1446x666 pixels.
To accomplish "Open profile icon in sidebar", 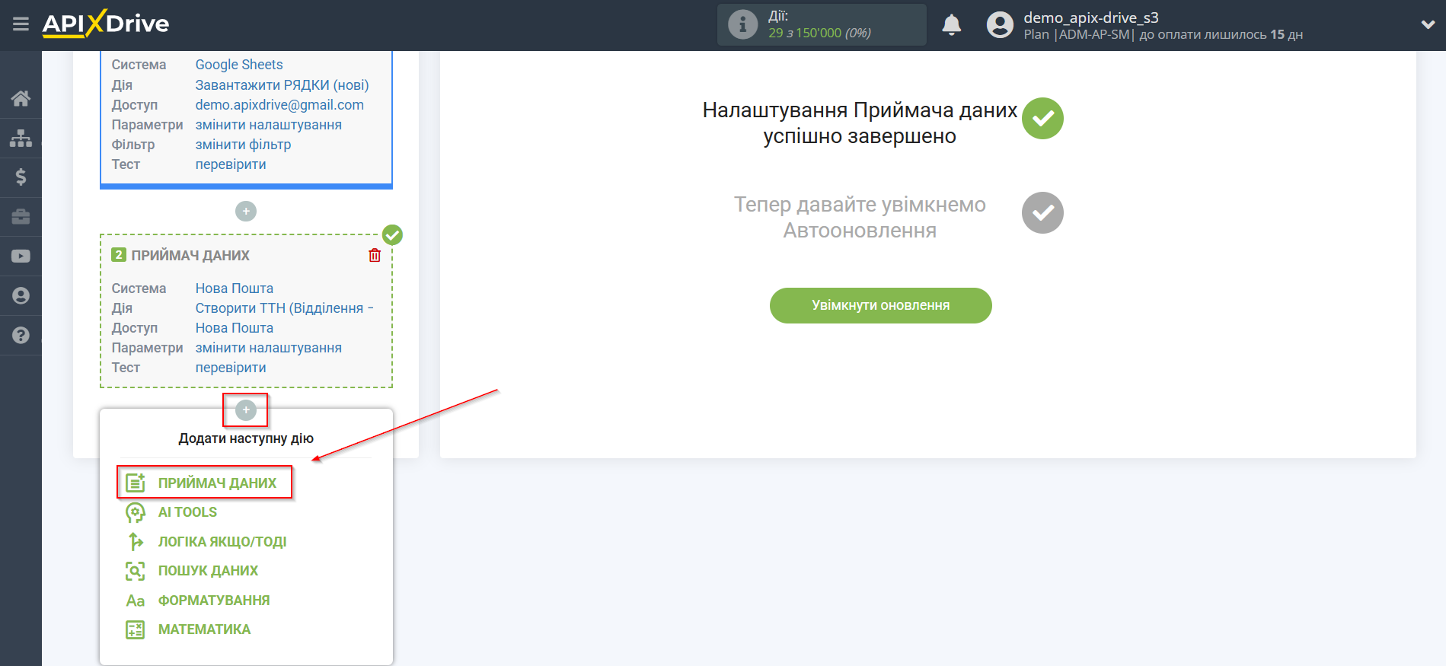I will (x=21, y=296).
